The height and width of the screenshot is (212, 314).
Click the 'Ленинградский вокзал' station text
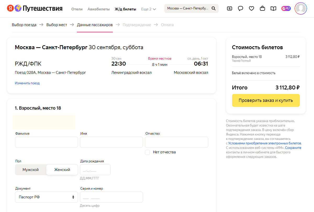click(132, 73)
